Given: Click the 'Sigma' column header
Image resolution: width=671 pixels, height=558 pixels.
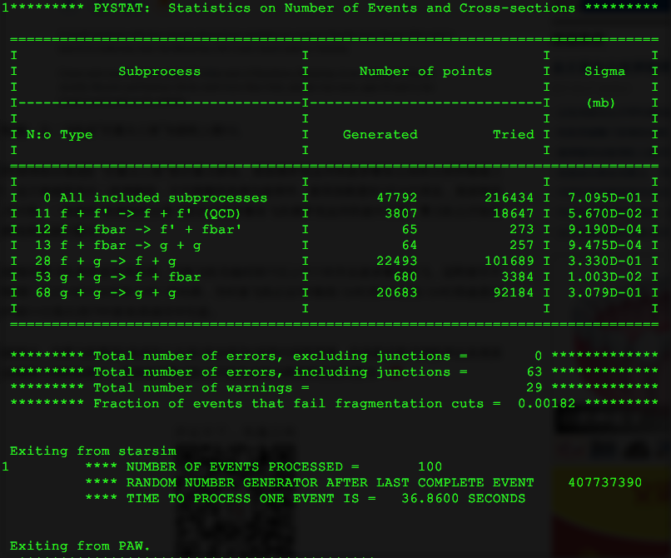Looking at the screenshot, I should [604, 71].
